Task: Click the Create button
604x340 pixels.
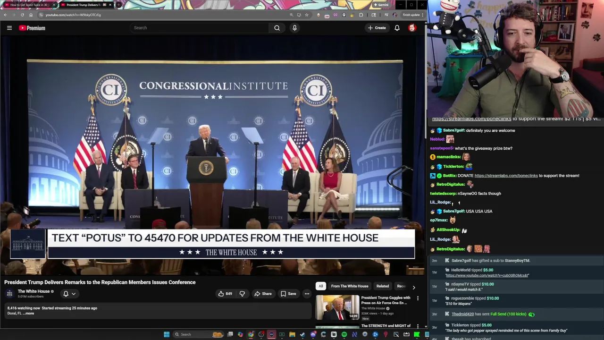Action: click(377, 28)
